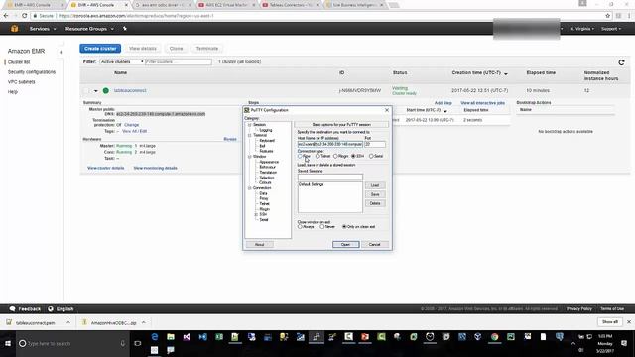
Task: Open Visual Studio Code from the taskbar
Action: coord(202,337)
